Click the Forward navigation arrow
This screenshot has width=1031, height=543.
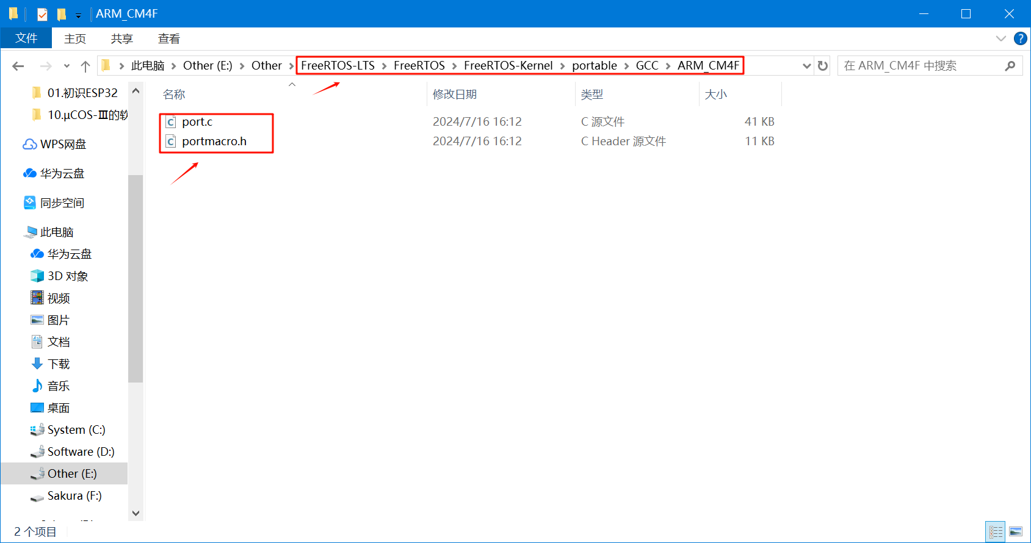pyautogui.click(x=46, y=66)
